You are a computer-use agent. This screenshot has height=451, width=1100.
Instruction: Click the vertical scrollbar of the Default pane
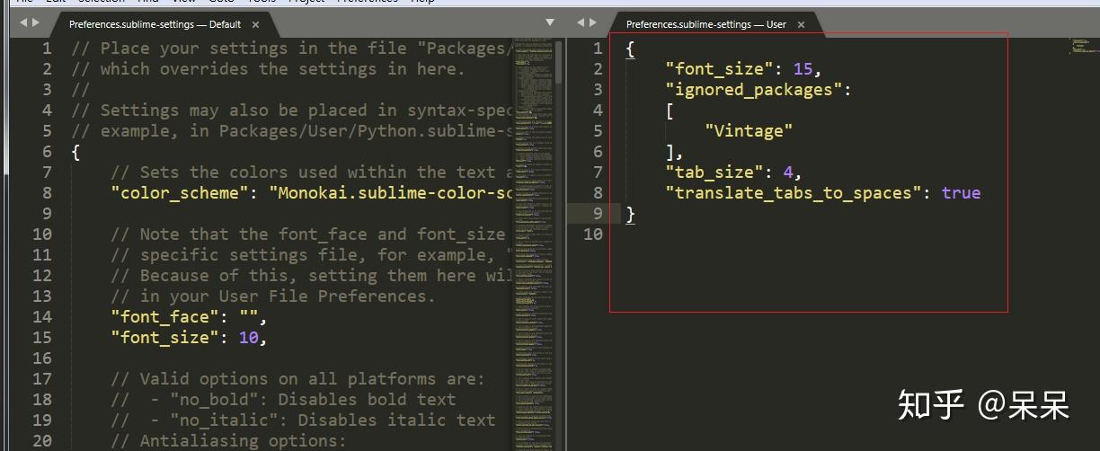[x=560, y=60]
